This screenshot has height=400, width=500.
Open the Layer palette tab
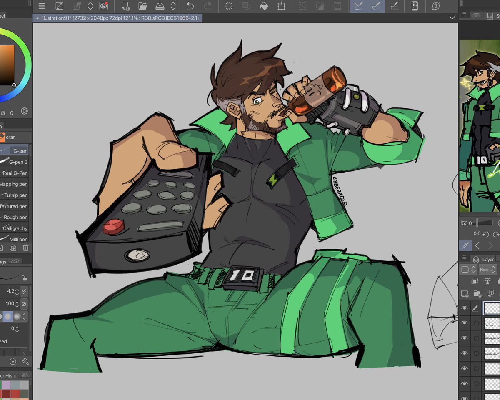(x=484, y=259)
